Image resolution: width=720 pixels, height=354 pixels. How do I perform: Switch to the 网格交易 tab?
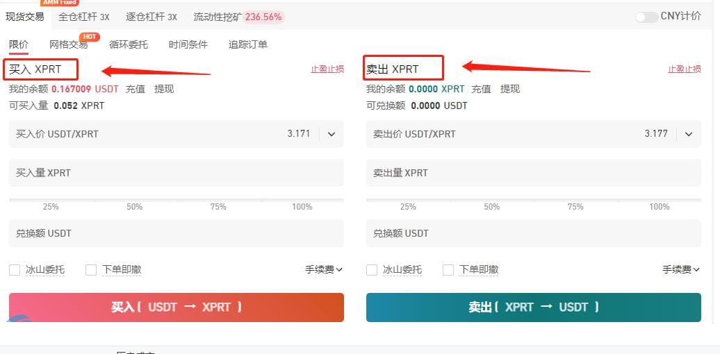(68, 44)
